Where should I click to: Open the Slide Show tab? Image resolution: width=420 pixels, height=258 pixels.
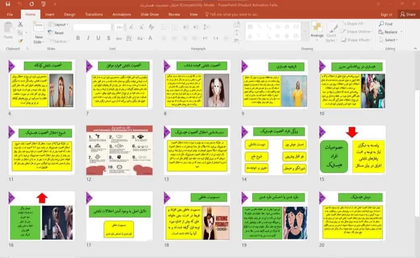click(150, 14)
